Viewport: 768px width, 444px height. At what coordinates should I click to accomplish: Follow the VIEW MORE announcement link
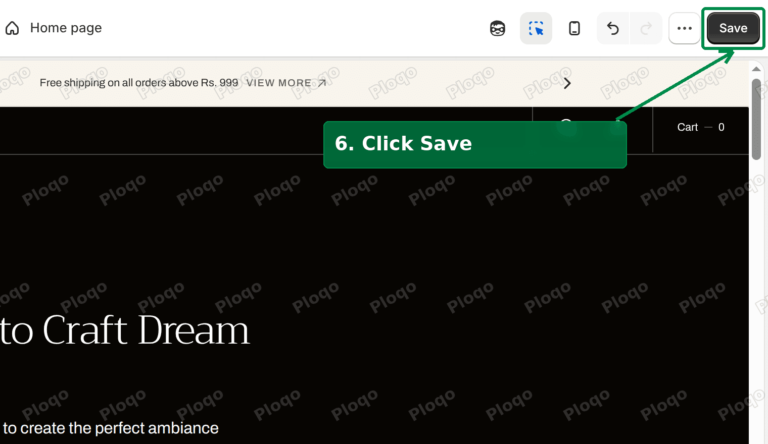[x=286, y=83]
